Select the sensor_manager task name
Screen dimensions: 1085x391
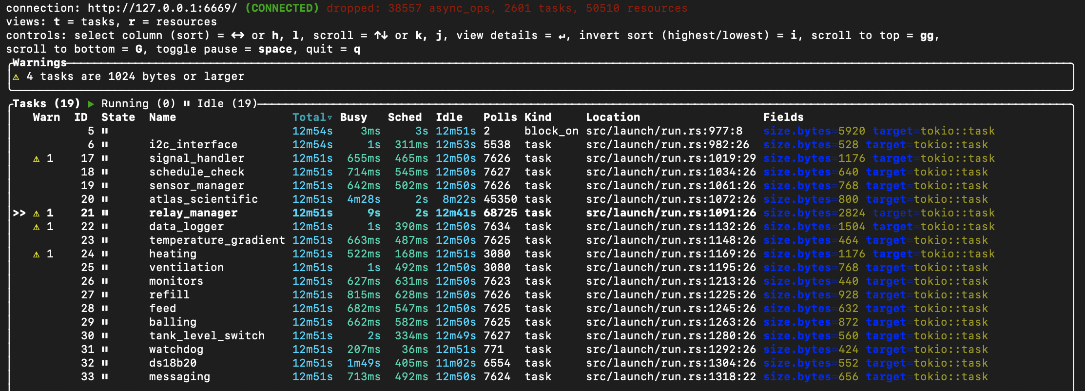[196, 186]
